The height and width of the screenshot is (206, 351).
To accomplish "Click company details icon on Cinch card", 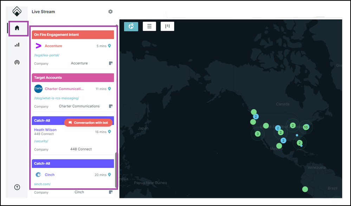I will pos(111,192).
